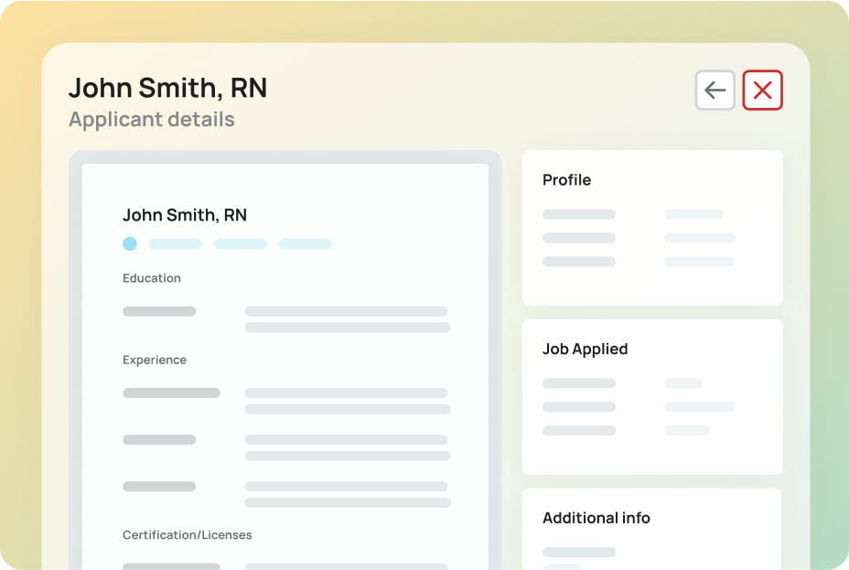Select the Additional info card heading
Image resolution: width=849 pixels, height=570 pixels.
[x=596, y=518]
